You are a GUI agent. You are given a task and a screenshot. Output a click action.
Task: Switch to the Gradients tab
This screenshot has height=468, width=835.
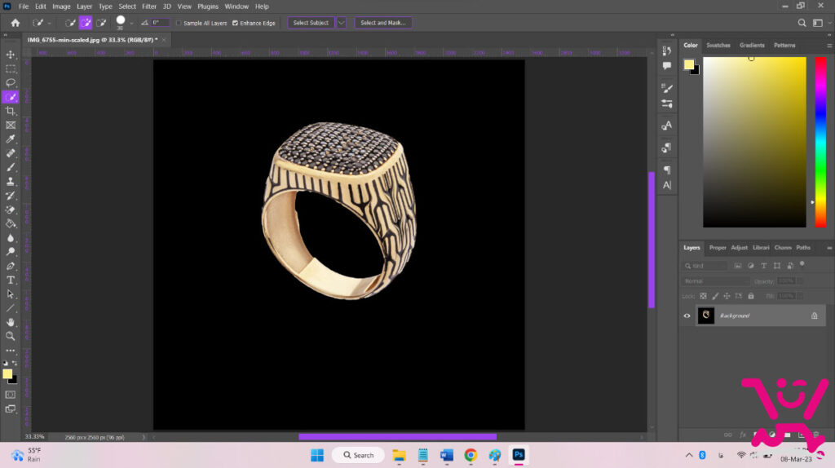point(752,46)
